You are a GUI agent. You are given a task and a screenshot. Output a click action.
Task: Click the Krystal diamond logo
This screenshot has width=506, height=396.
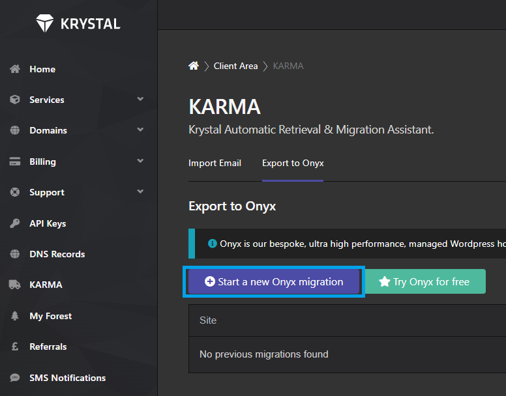(x=44, y=23)
